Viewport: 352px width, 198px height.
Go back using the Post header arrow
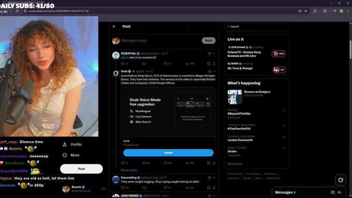point(114,26)
